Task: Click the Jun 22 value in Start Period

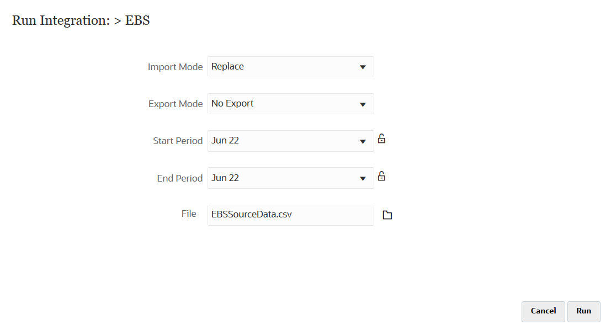Action: pyautogui.click(x=225, y=140)
